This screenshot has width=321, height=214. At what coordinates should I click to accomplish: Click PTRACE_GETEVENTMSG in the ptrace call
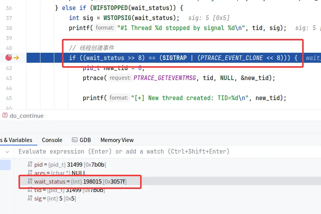coord(165,78)
